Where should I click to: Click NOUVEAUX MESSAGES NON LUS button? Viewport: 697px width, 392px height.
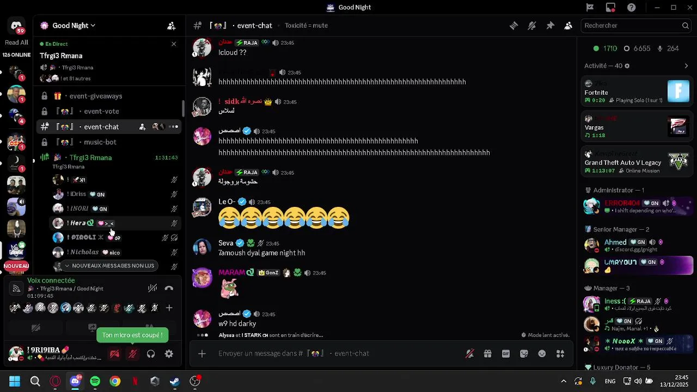(x=109, y=266)
